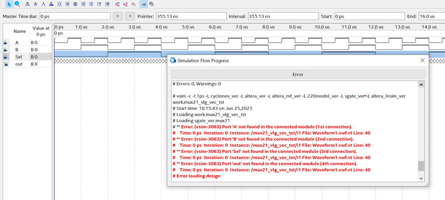Apply Forcing Unknown (X) to signal
The width and height of the screenshot is (445, 200).
[x=28, y=4]
